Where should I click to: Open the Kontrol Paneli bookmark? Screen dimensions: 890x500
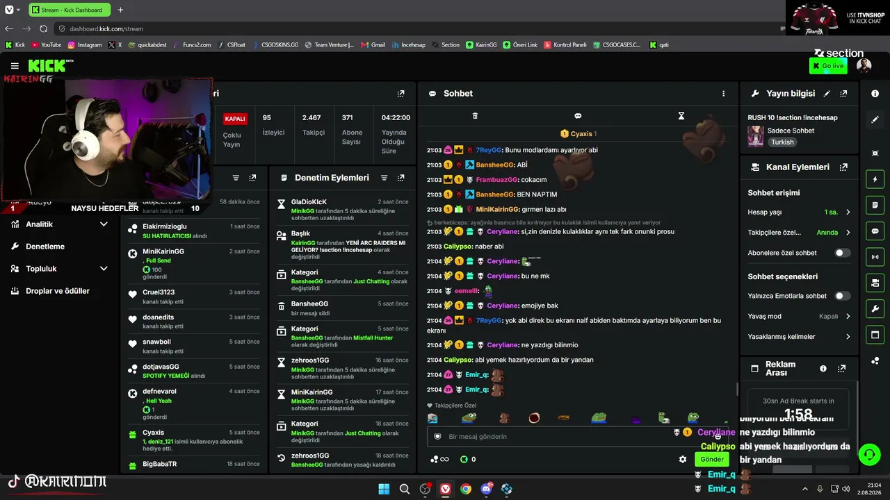(565, 45)
